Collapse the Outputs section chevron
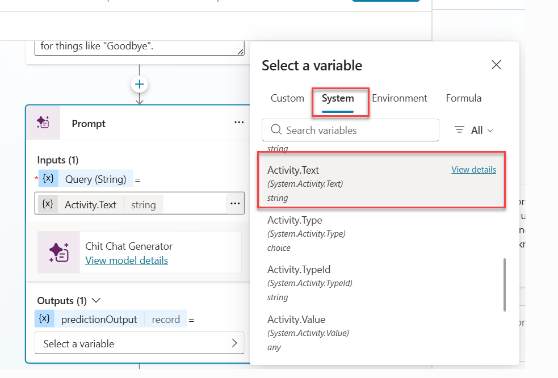This screenshot has height=378, width=558. [x=96, y=300]
